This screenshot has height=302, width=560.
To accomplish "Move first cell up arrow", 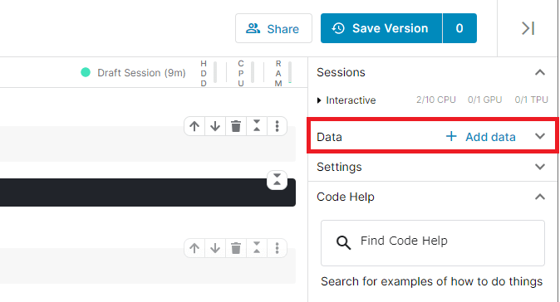I will [194, 126].
